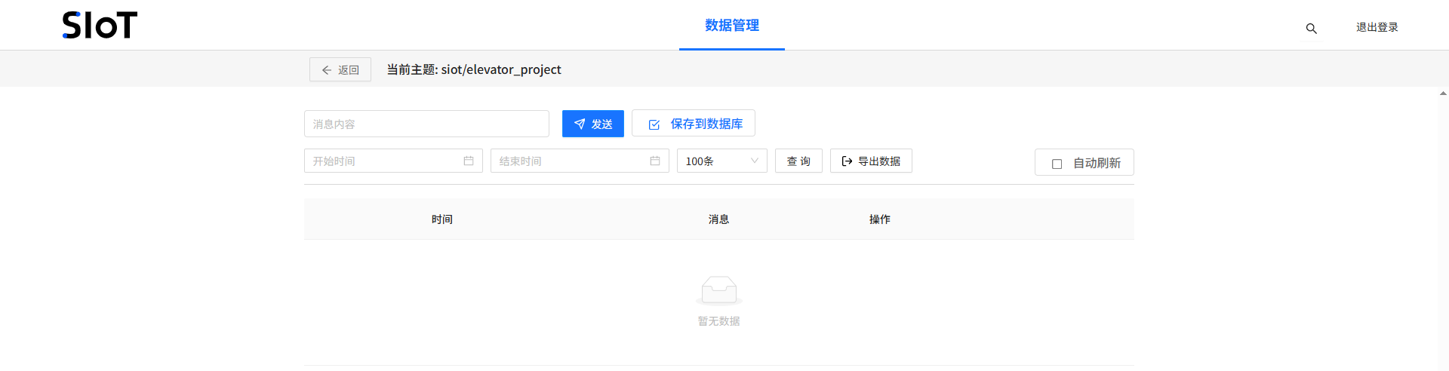1449x371 pixels.
Task: Expand the 100条 record count dropdown
Action: pyautogui.click(x=721, y=161)
